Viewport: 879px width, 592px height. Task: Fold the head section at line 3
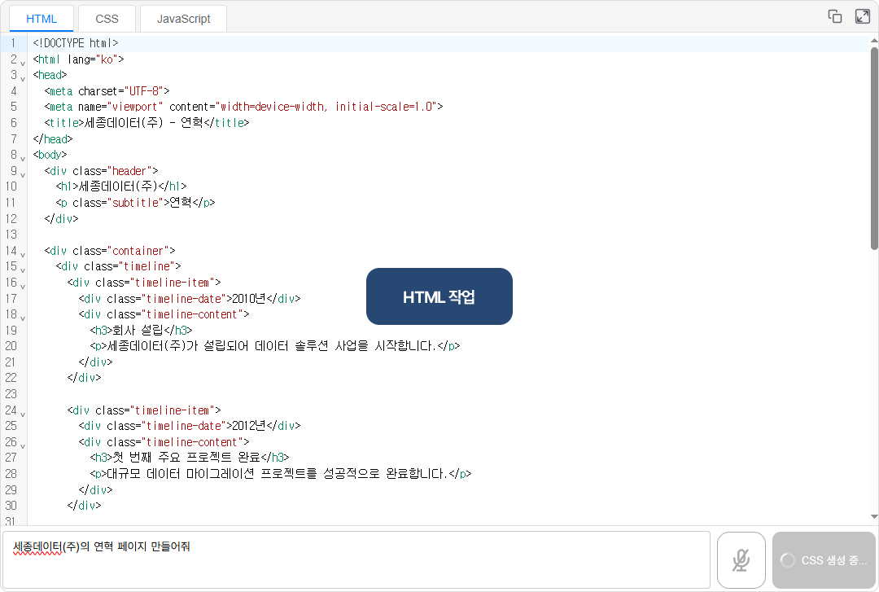23,77
